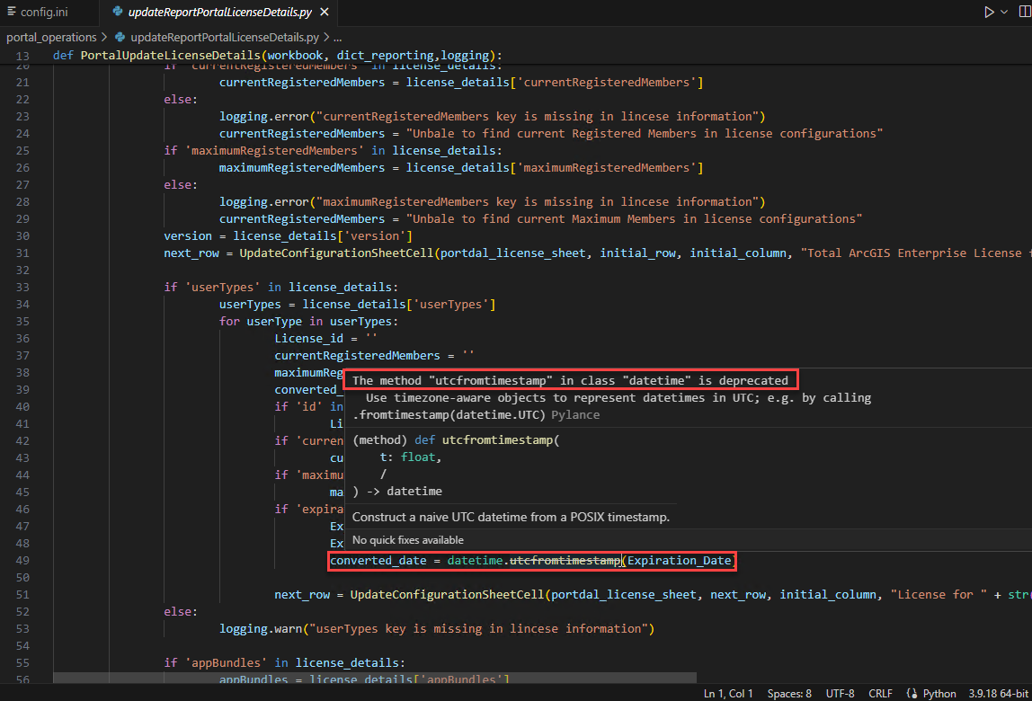The width and height of the screenshot is (1032, 701).
Task: Change encoding with the UTF-8 indicator
Action: point(840,693)
